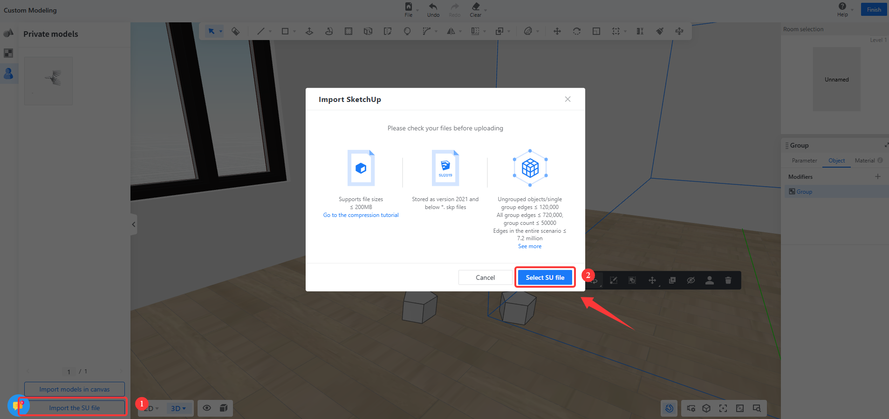Cancel the Import SketchUp dialog
The width and height of the screenshot is (889, 419).
(485, 277)
